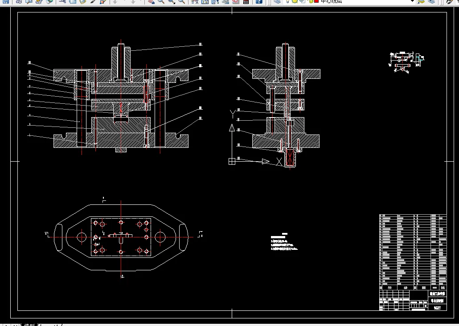The height and width of the screenshot is (326, 459).
Task: Select the technical requirements text note
Action: [284, 242]
